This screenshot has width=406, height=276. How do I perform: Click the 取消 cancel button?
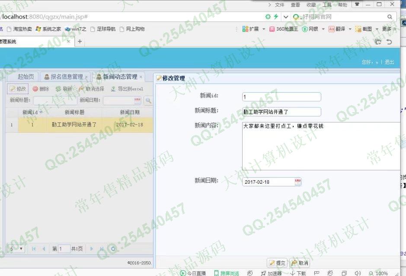[x=300, y=263]
